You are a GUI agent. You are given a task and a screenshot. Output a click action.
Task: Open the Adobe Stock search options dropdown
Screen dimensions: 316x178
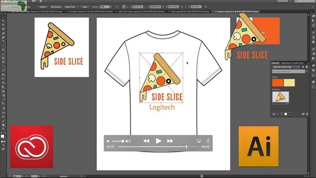pos(307,71)
